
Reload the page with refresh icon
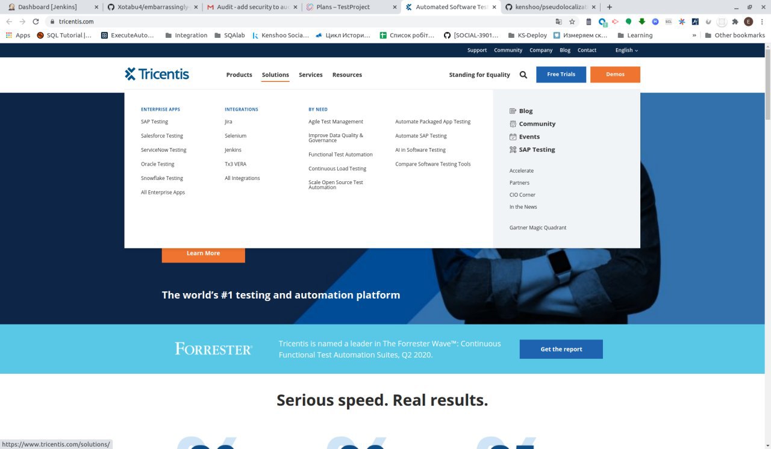(37, 22)
